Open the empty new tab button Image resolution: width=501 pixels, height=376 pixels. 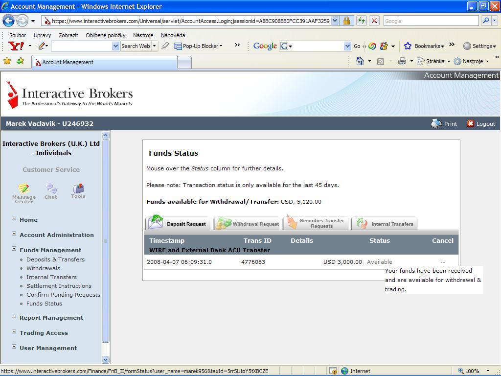[x=184, y=62]
